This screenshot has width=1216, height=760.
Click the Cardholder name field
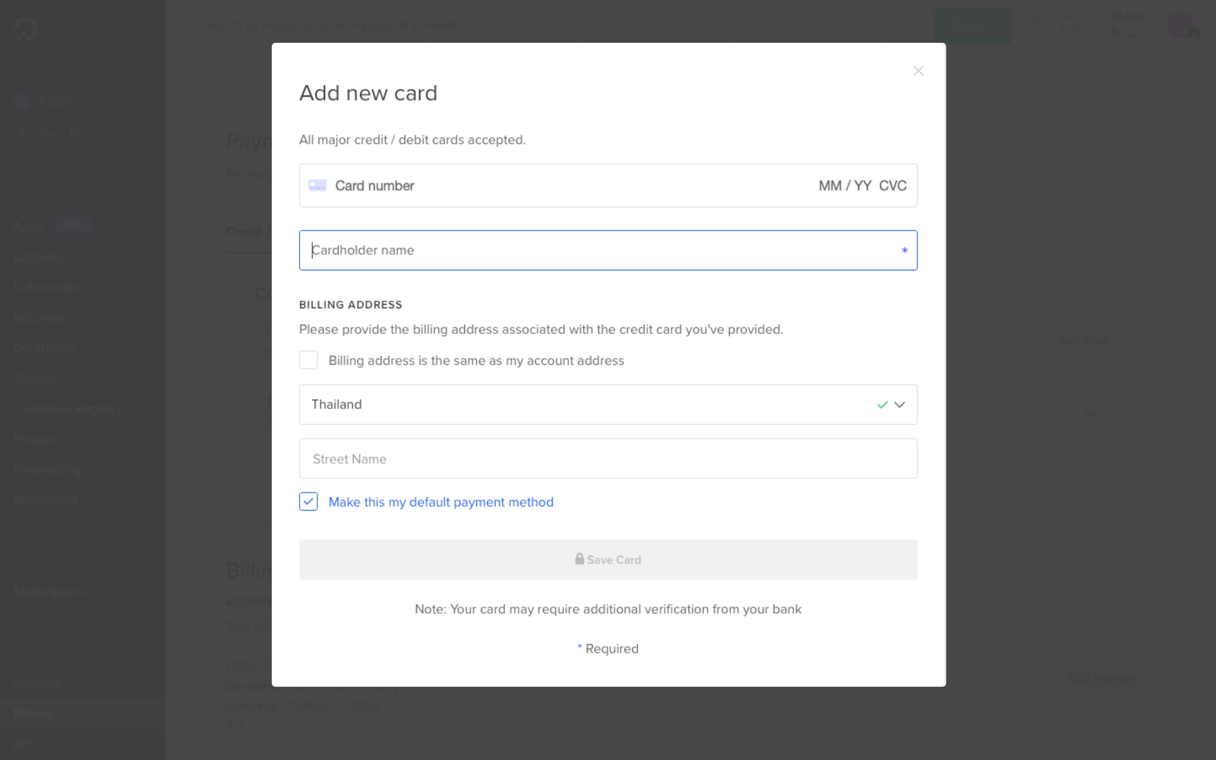pyautogui.click(x=608, y=250)
